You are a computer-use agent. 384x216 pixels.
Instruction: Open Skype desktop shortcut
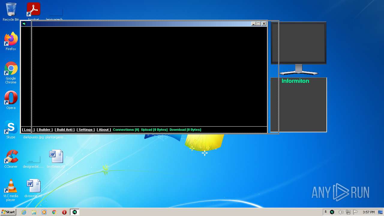(x=11, y=130)
